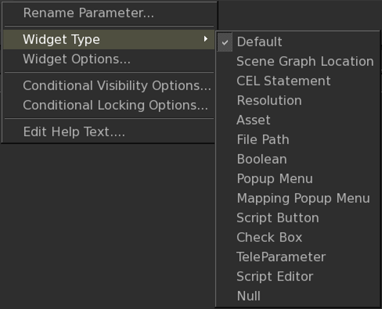Select Script Editor widget type
382x309 pixels.
[x=298, y=277]
